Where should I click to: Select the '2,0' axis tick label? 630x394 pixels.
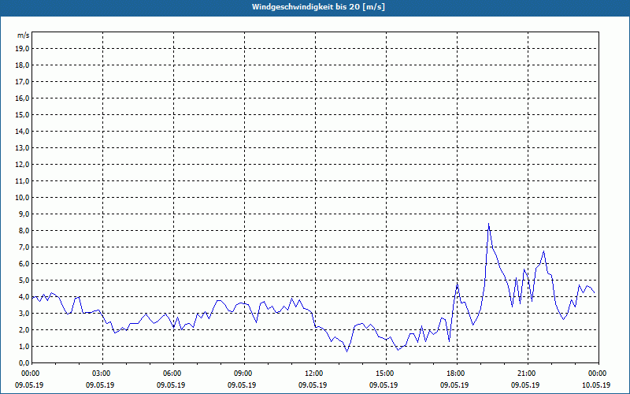click(x=24, y=330)
